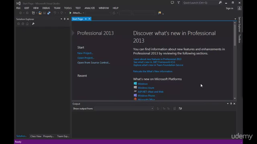This screenshot has width=257, height=144.
Task: Click the Save All toolbar icon
Action: tap(49, 13)
